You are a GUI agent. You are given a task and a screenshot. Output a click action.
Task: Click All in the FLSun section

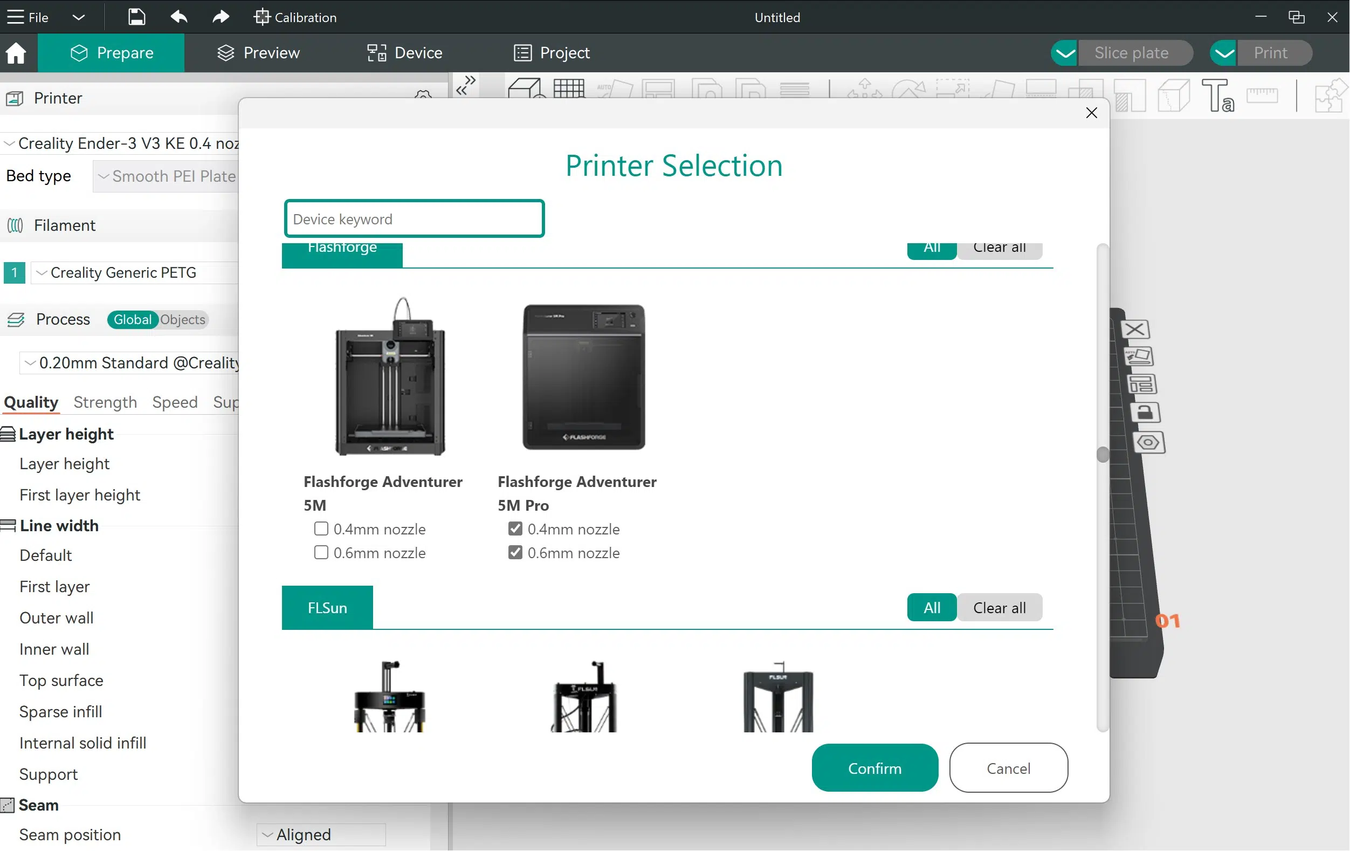(932, 608)
